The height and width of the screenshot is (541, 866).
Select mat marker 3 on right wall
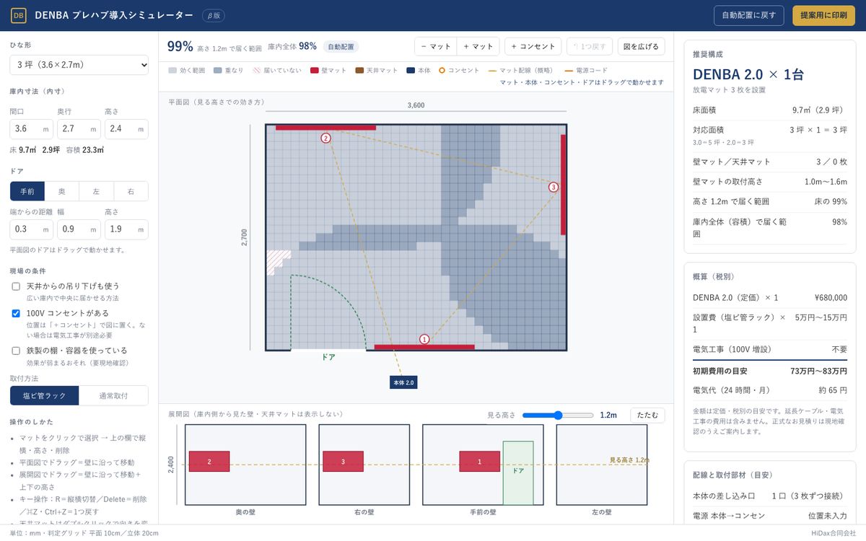click(554, 187)
